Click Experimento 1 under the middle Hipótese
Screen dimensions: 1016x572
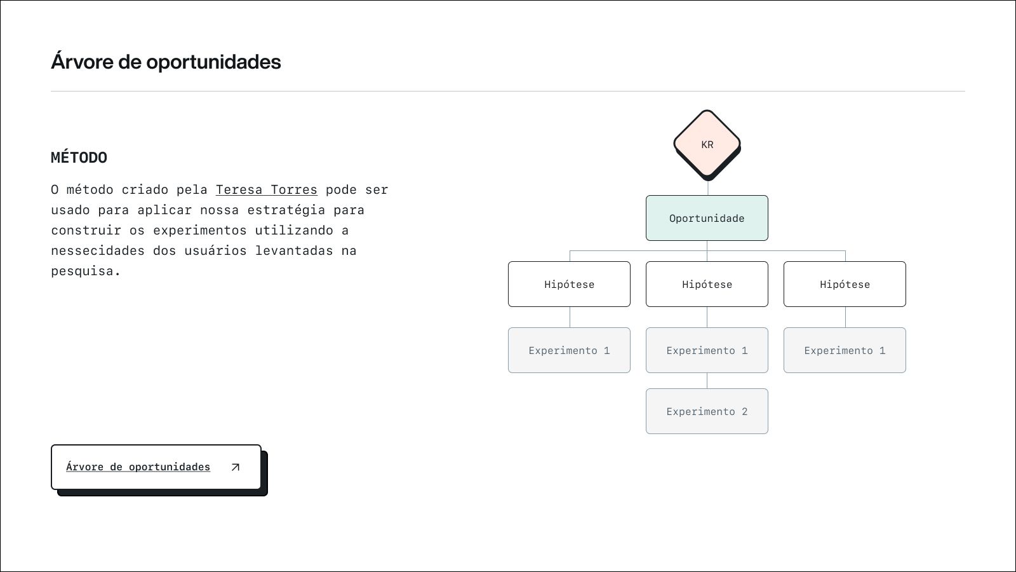pyautogui.click(x=707, y=350)
